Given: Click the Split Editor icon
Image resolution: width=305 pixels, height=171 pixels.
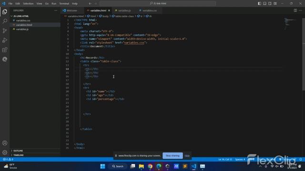Looking at the screenshot, I should point(295,10).
